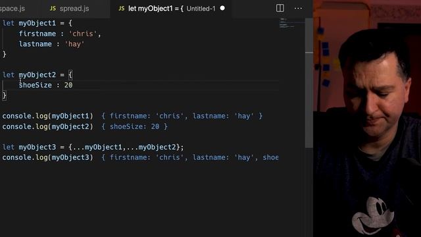The height and width of the screenshot is (237, 421).
Task: Place cursor on 'let myObject1 = {' line
Action: (x=37, y=23)
